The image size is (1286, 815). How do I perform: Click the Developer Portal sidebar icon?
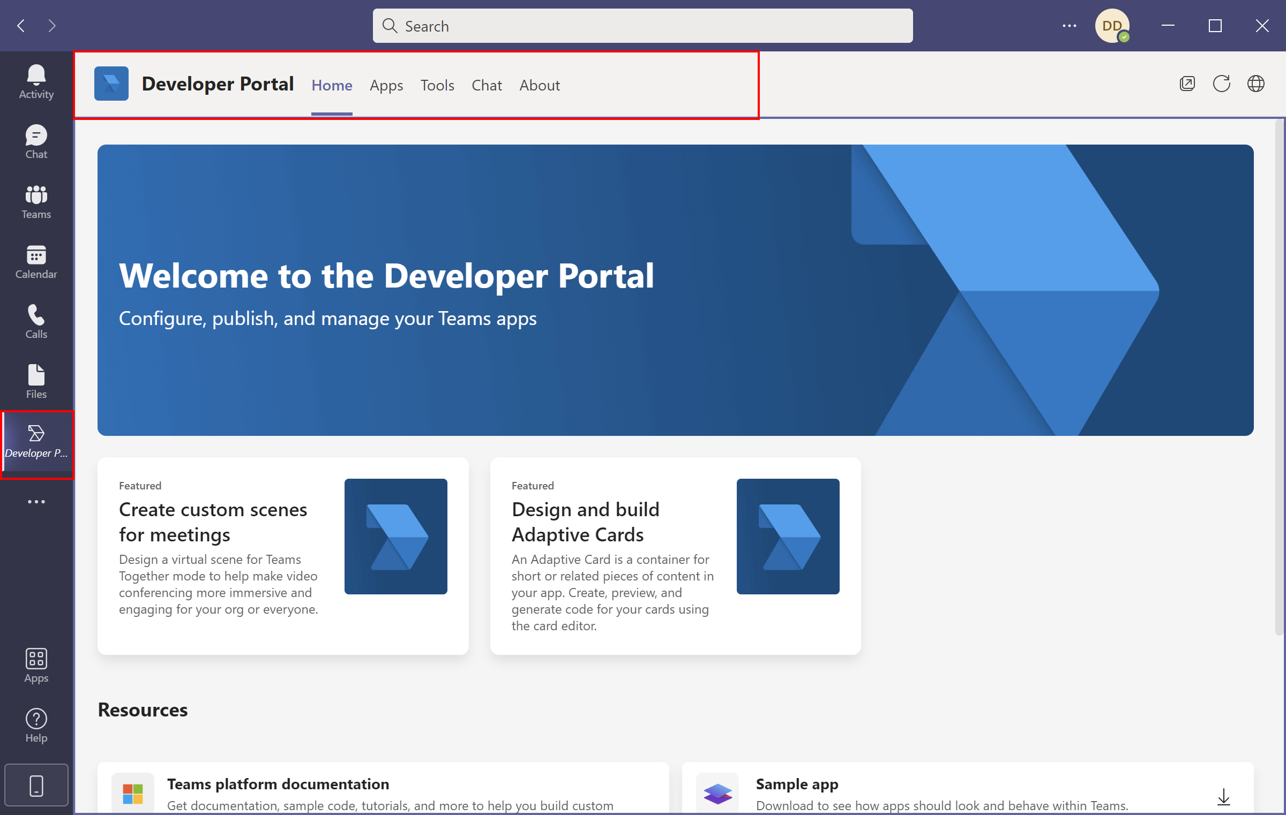(36, 441)
